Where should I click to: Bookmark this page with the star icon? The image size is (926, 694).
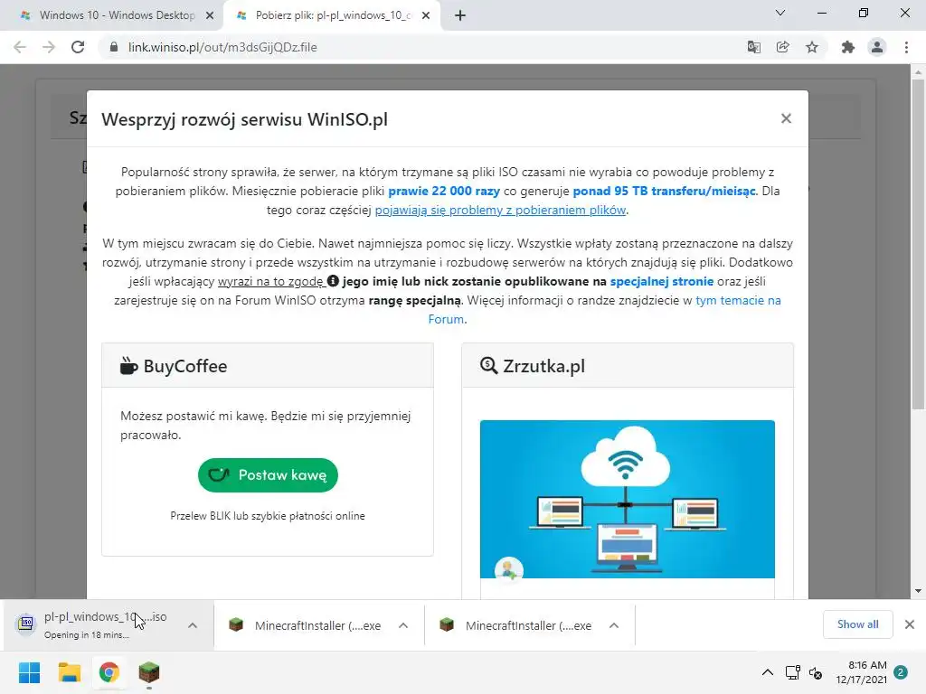pyautogui.click(x=812, y=47)
